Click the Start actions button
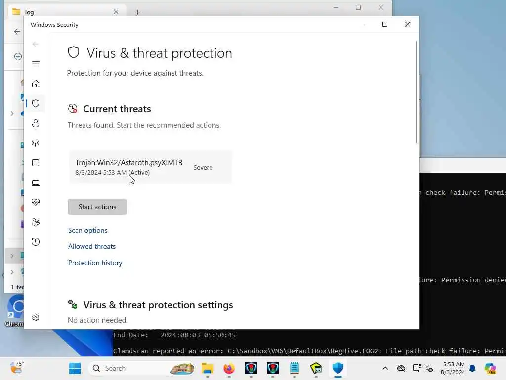 point(97,207)
